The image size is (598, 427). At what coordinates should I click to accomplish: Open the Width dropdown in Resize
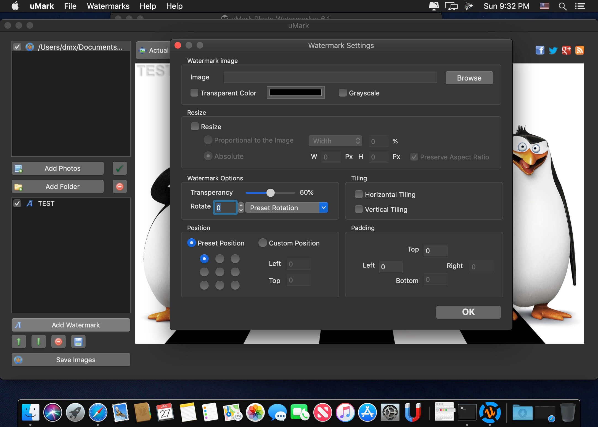335,141
